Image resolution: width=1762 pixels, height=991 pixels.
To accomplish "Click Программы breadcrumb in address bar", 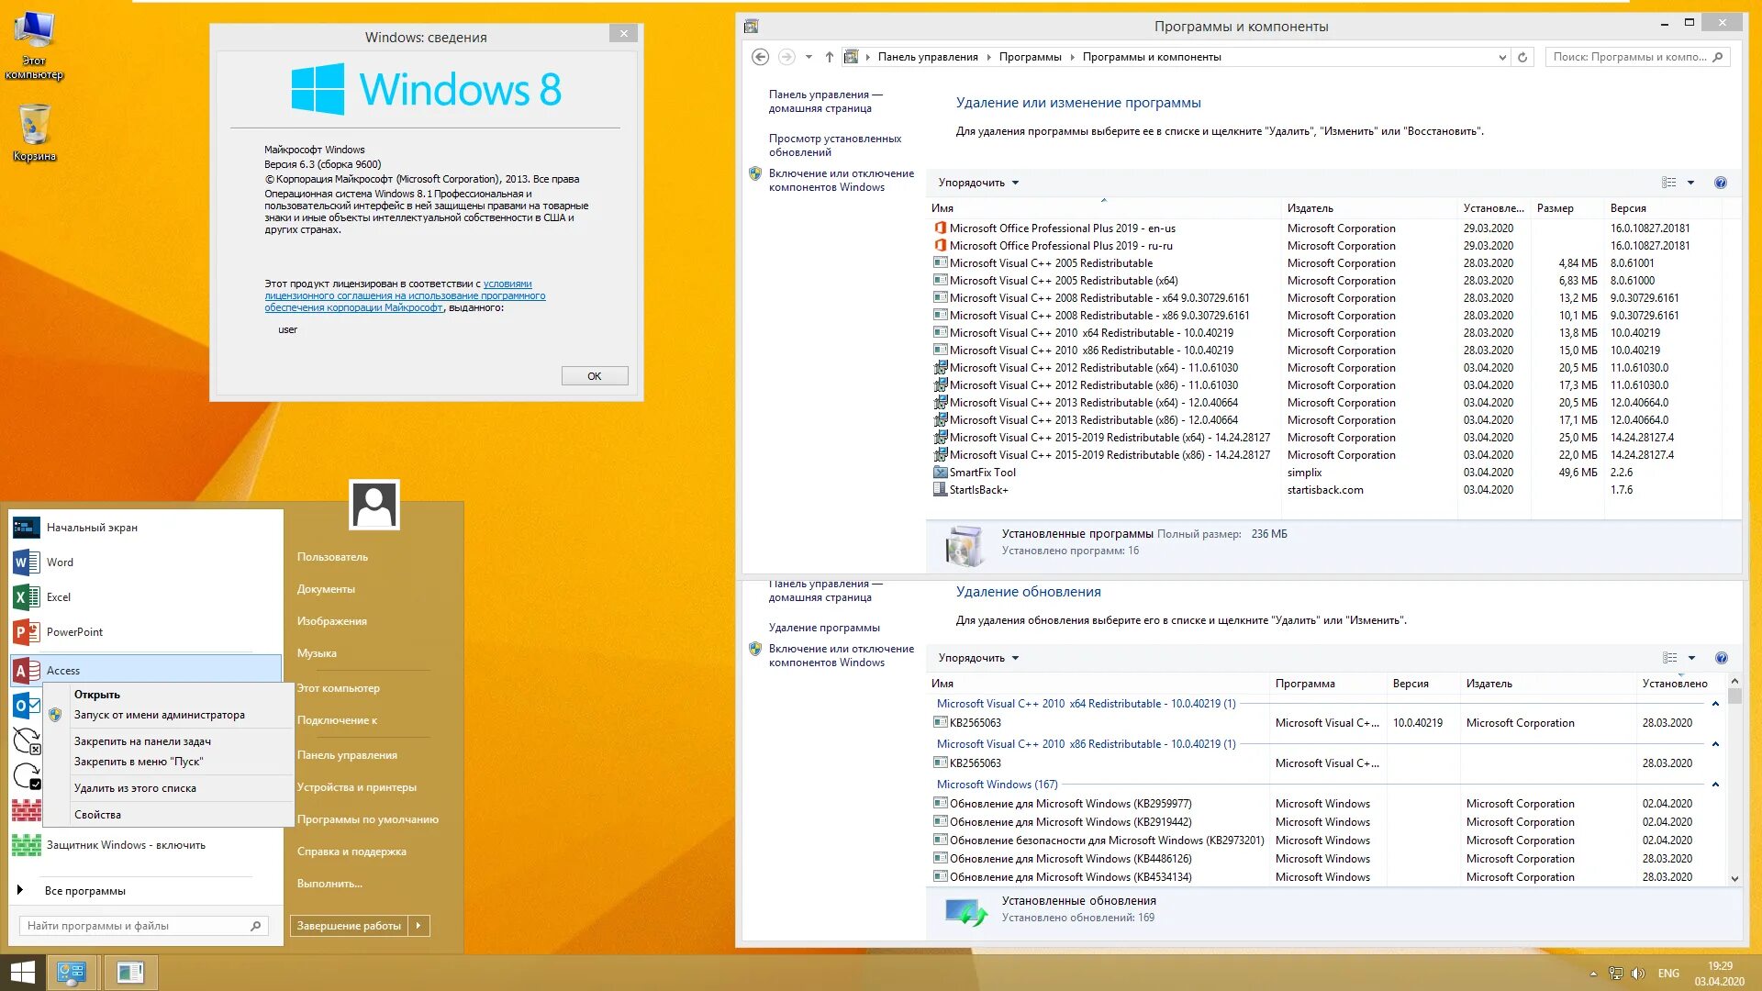I will point(1030,57).
